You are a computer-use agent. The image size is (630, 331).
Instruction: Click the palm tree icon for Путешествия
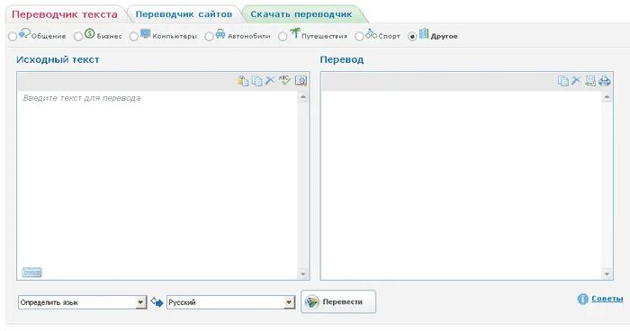coord(295,33)
